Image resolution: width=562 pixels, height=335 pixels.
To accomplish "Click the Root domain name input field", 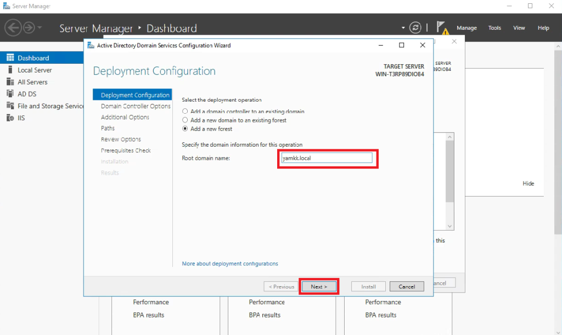I will (x=327, y=158).
